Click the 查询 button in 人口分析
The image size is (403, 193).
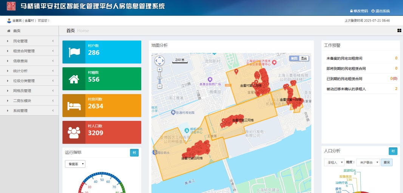point(386,162)
